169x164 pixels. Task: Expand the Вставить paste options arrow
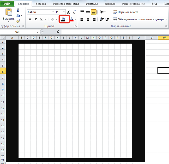(x=9, y=22)
